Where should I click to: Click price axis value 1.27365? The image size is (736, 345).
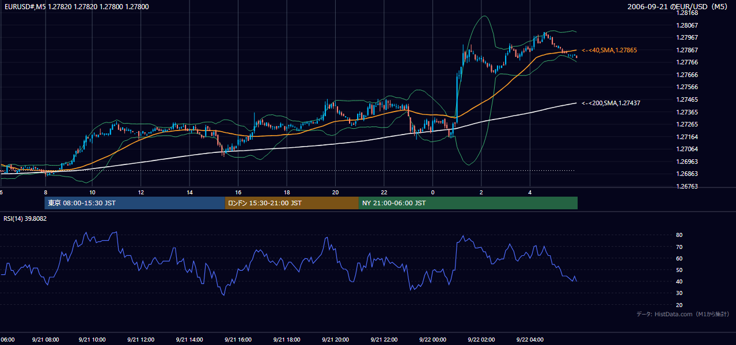(688, 113)
